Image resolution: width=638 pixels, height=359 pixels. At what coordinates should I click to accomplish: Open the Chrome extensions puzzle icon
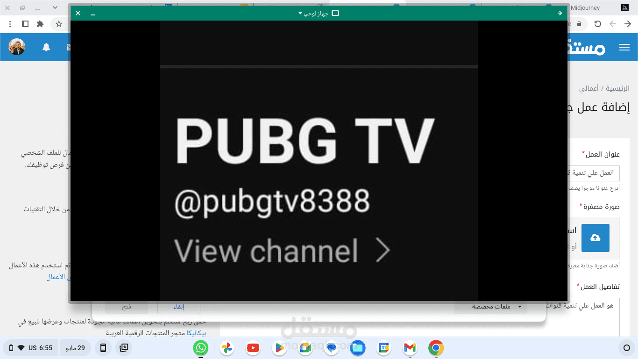pyautogui.click(x=40, y=24)
